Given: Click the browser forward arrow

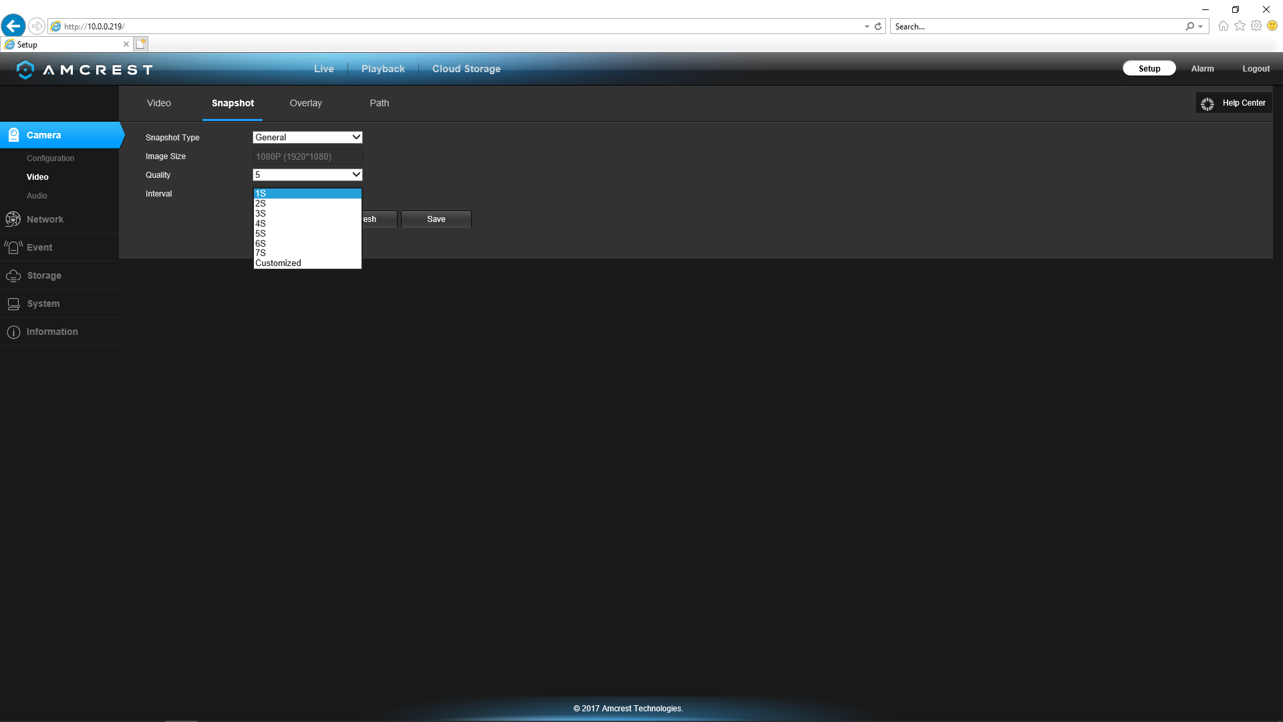Looking at the screenshot, I should click(x=37, y=26).
